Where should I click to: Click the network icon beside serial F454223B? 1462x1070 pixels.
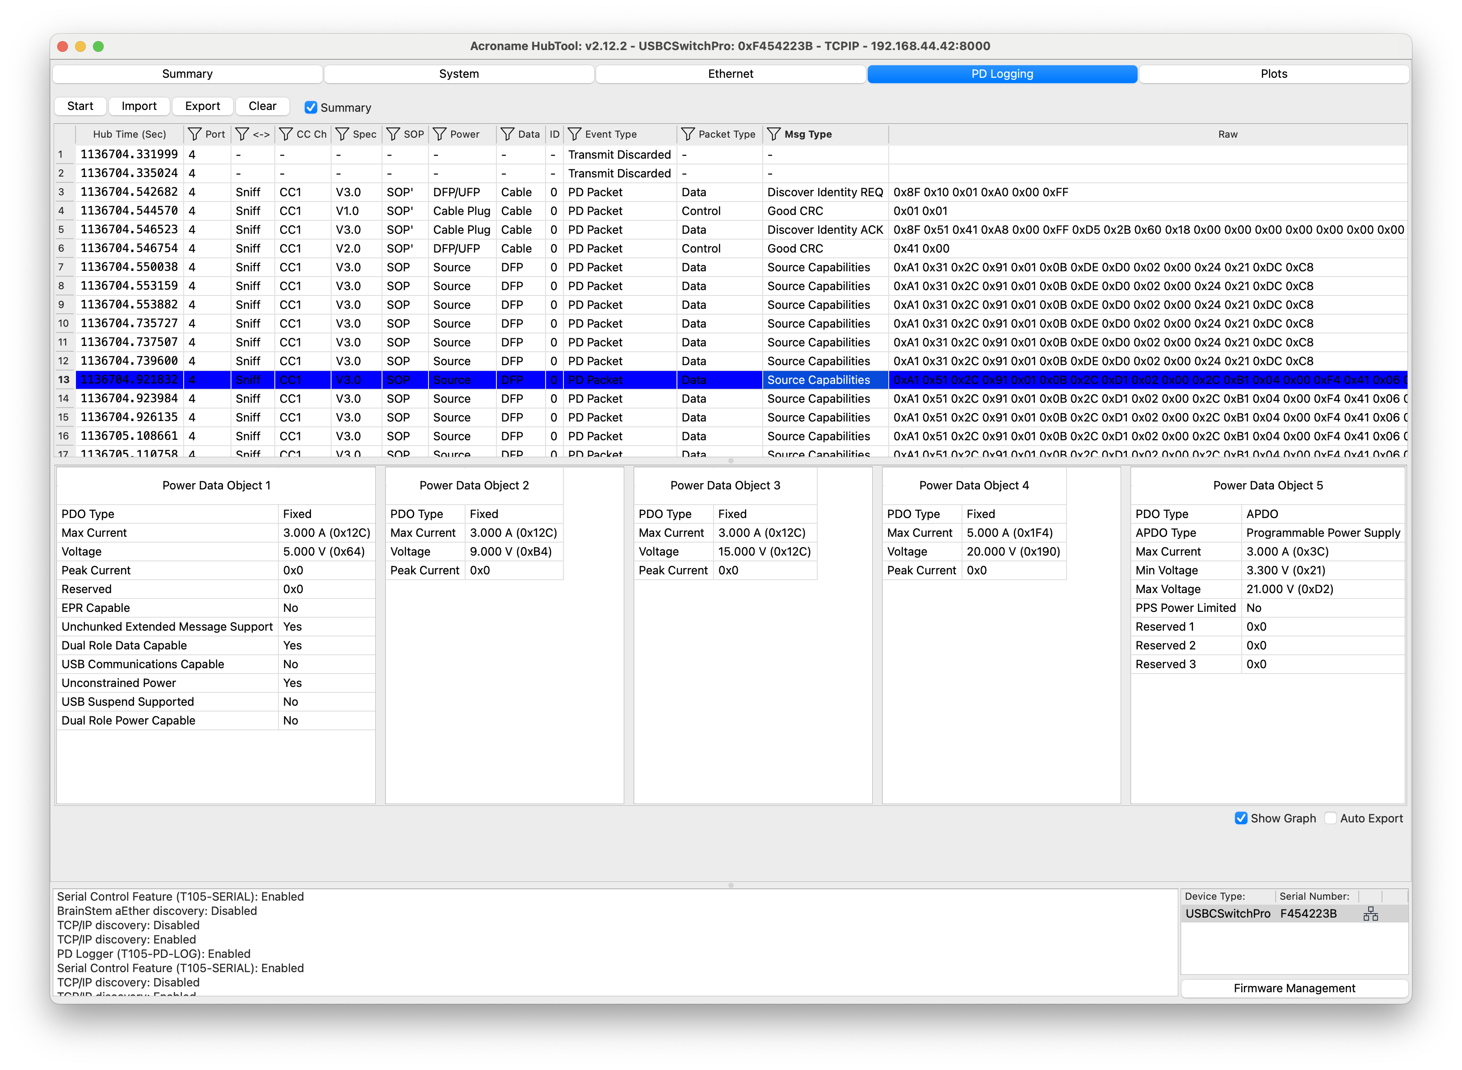click(x=1370, y=913)
